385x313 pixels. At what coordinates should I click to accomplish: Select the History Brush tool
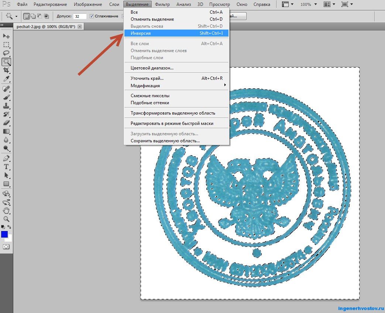(x=6, y=114)
